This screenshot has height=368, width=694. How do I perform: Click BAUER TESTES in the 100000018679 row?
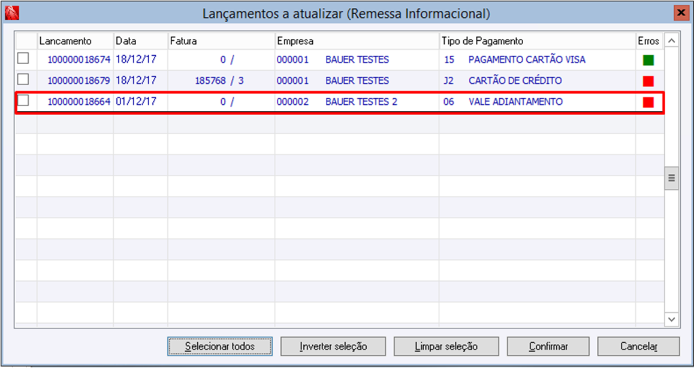tap(357, 80)
